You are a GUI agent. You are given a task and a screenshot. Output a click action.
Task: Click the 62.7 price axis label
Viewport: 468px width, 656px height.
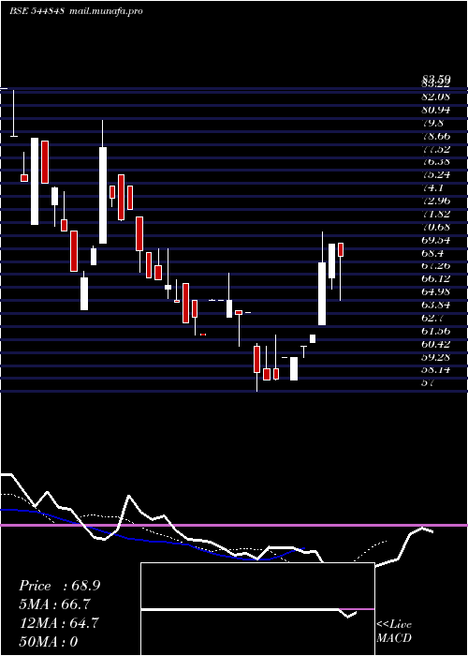click(x=432, y=318)
